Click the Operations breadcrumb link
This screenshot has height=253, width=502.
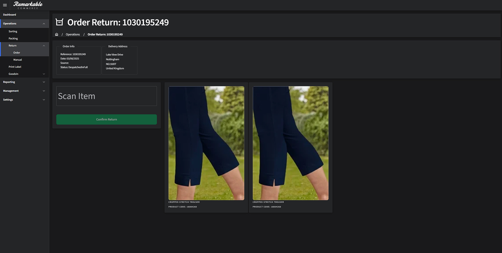[73, 34]
